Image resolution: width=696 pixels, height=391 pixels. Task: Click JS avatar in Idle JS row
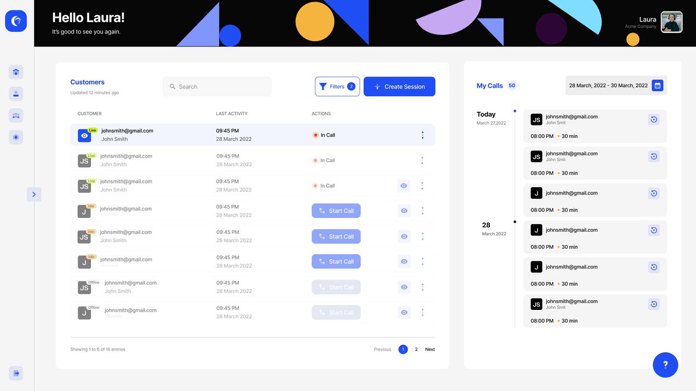click(x=85, y=237)
